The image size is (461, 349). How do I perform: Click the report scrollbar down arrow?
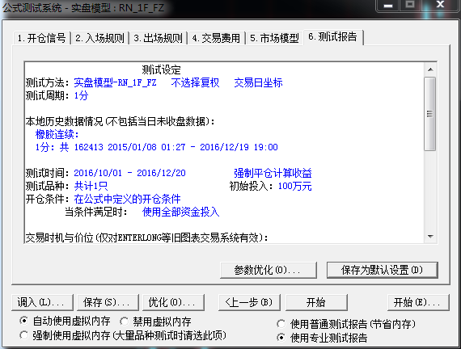[x=430, y=237]
